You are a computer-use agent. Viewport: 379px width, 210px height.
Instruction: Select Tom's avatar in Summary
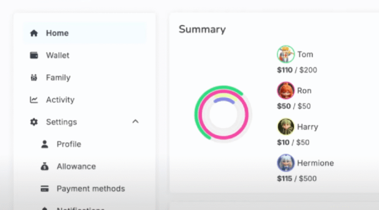286,54
